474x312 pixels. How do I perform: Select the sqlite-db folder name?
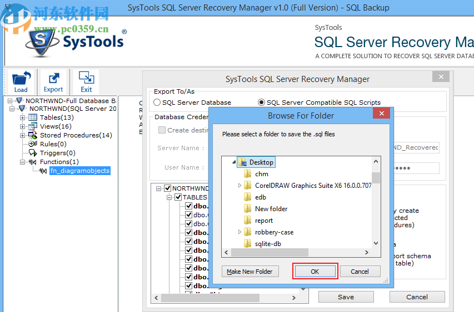pos(268,244)
